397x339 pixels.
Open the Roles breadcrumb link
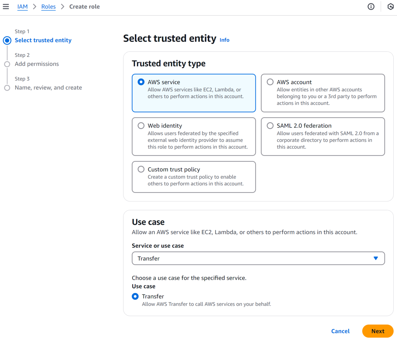click(x=48, y=7)
